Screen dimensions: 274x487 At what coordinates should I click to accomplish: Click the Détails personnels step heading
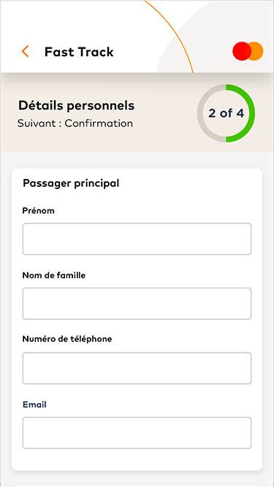tap(77, 106)
